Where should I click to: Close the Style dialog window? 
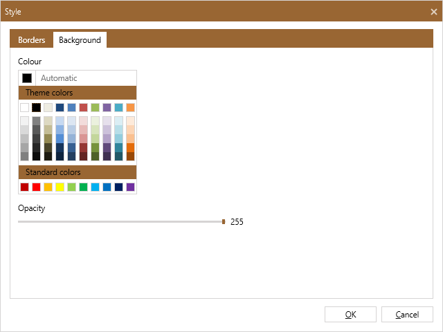click(x=434, y=12)
